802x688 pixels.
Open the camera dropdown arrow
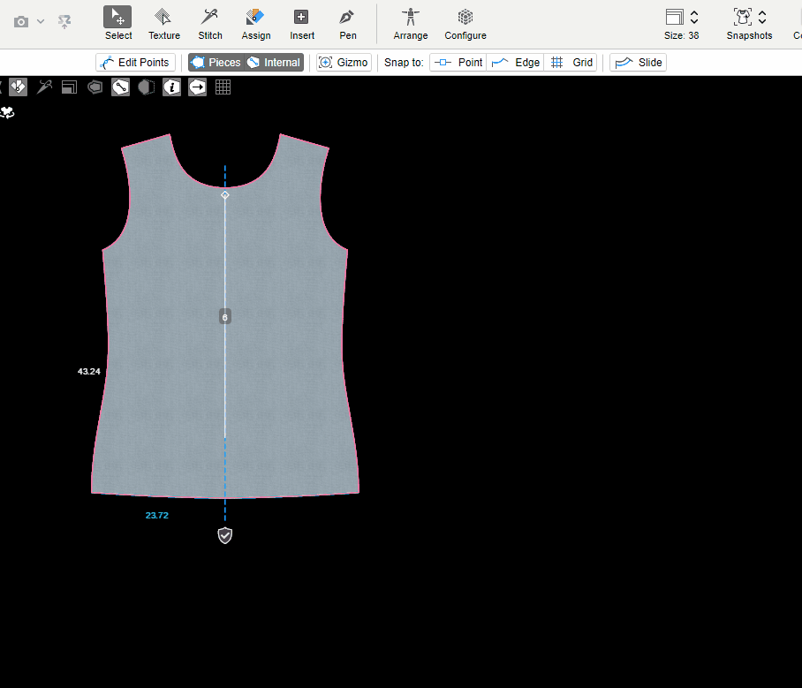pyautogui.click(x=41, y=21)
